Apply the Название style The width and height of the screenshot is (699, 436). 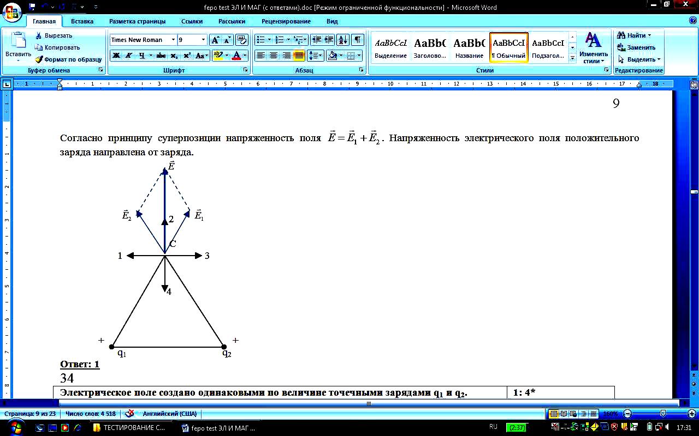click(469, 47)
